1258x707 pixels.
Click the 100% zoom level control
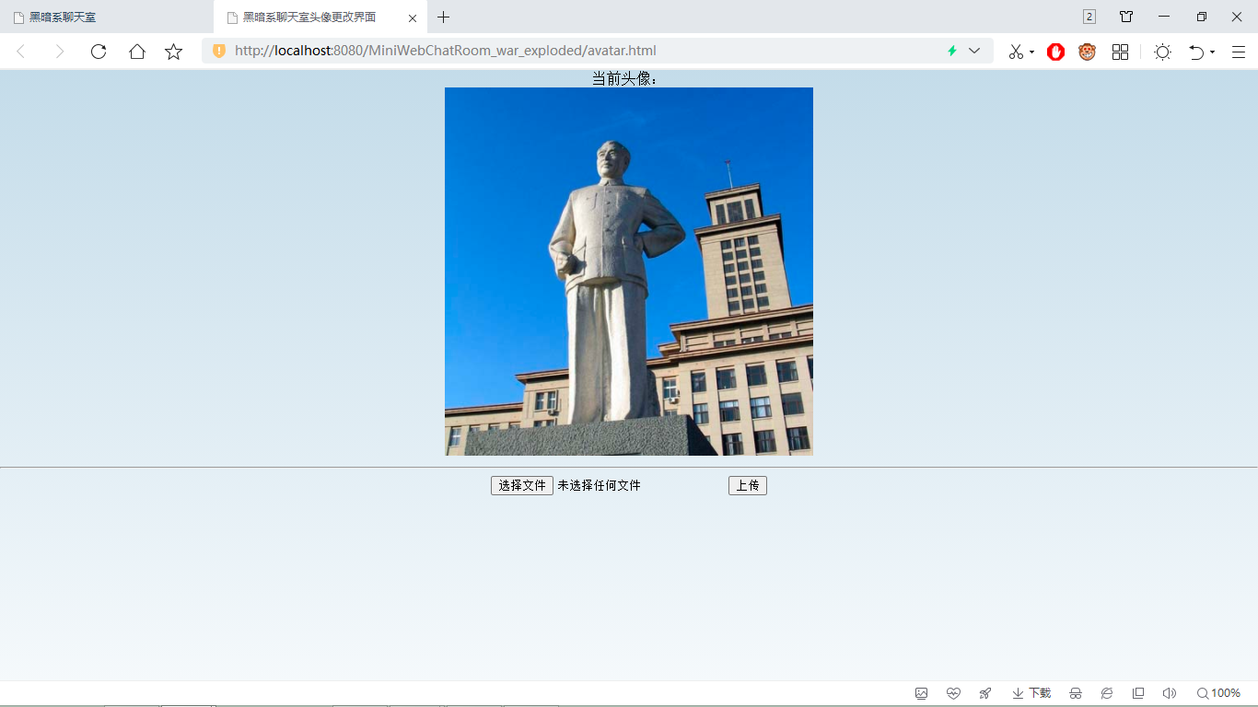pyautogui.click(x=1218, y=693)
